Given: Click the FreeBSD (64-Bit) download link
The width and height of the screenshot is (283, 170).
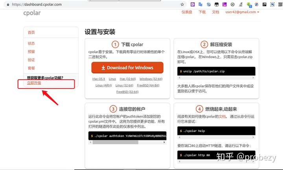Looking at the screenshot, I should (x=148, y=85).
